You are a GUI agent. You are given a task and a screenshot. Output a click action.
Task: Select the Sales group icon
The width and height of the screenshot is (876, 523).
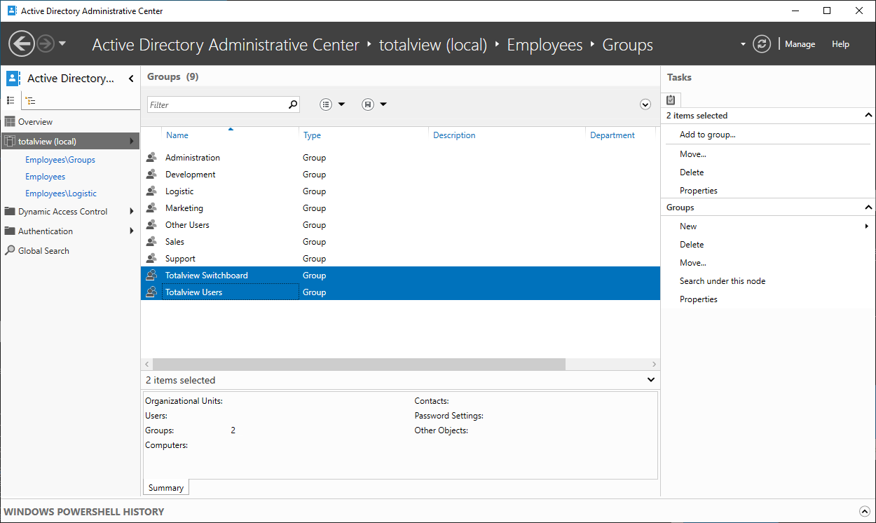click(x=151, y=242)
